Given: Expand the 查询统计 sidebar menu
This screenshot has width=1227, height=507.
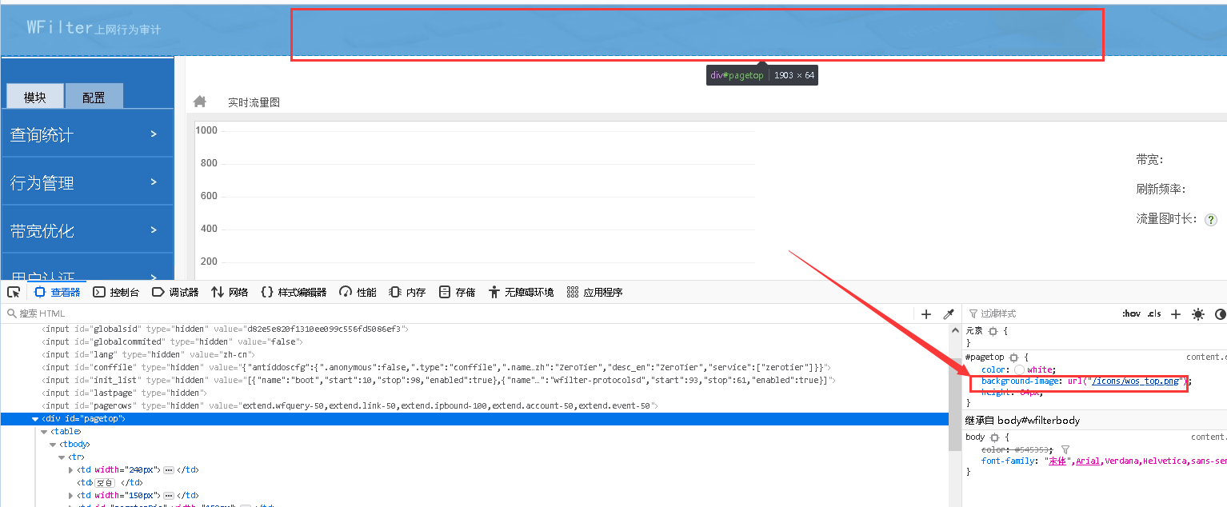Looking at the screenshot, I should (x=87, y=134).
